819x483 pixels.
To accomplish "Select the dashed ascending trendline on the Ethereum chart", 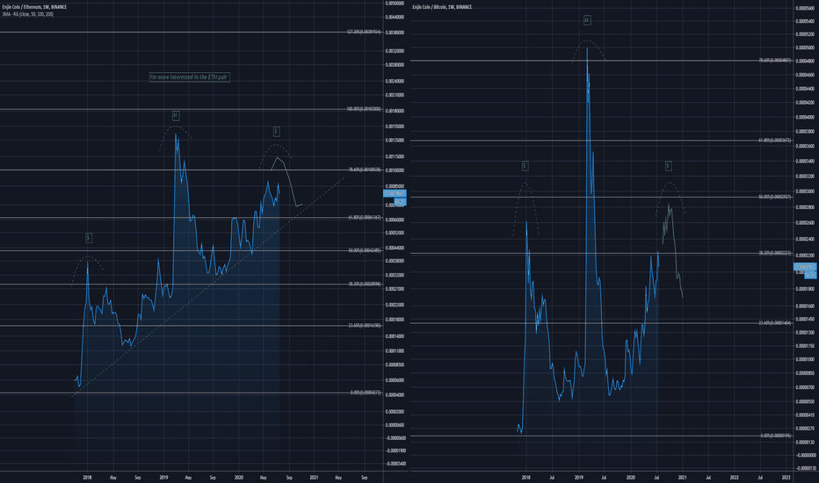I will (209, 287).
